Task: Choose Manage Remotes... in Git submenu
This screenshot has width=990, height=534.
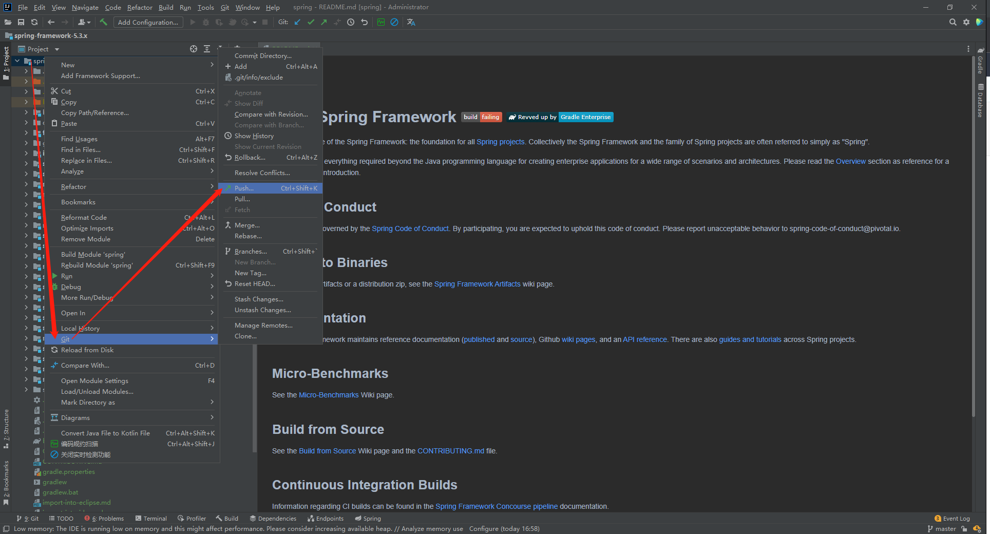Action: click(x=270, y=325)
